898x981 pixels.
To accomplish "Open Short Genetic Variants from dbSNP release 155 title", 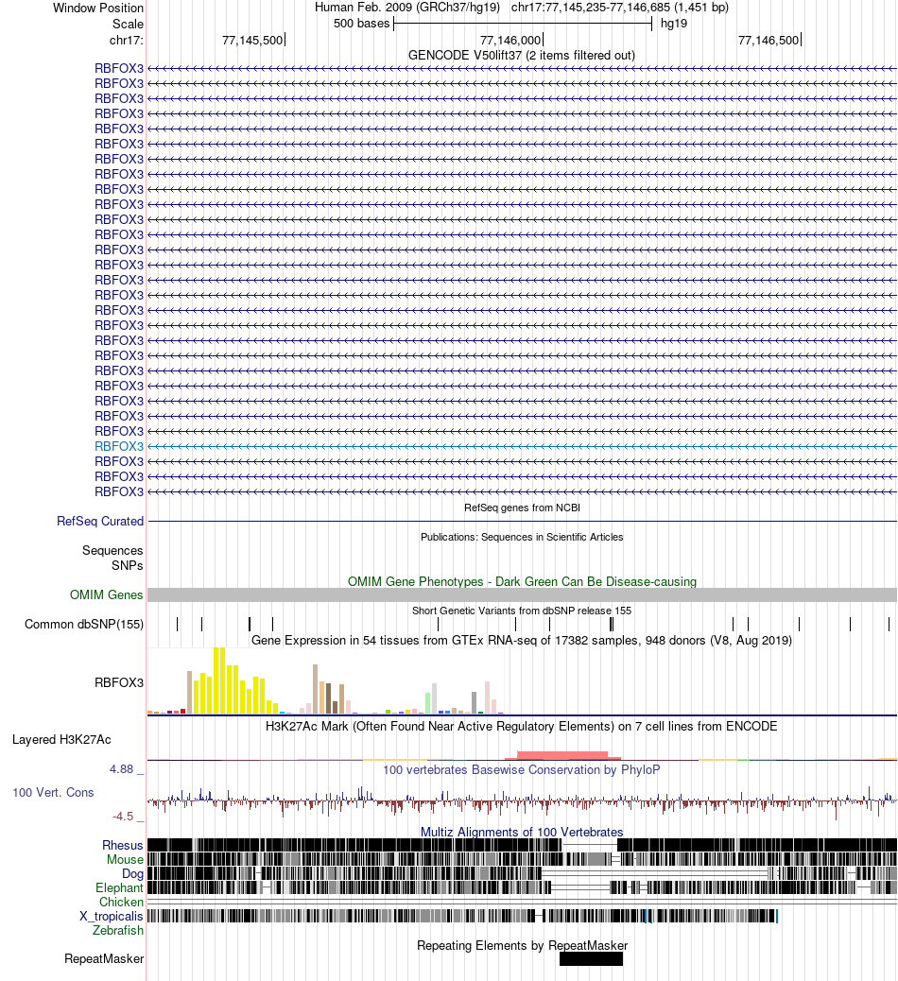I will [522, 611].
